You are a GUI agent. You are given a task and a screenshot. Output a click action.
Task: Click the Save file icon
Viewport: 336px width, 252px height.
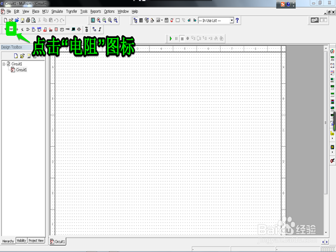(x=22, y=20)
